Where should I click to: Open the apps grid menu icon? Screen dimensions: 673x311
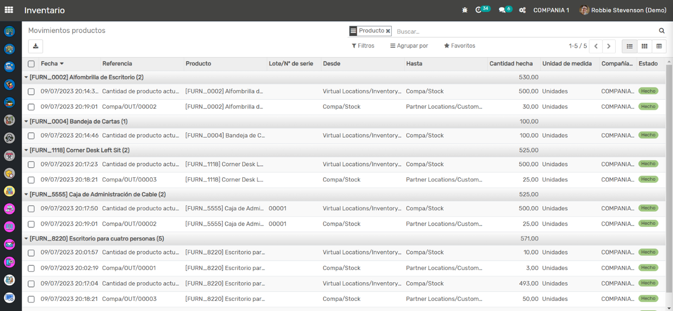pos(9,10)
